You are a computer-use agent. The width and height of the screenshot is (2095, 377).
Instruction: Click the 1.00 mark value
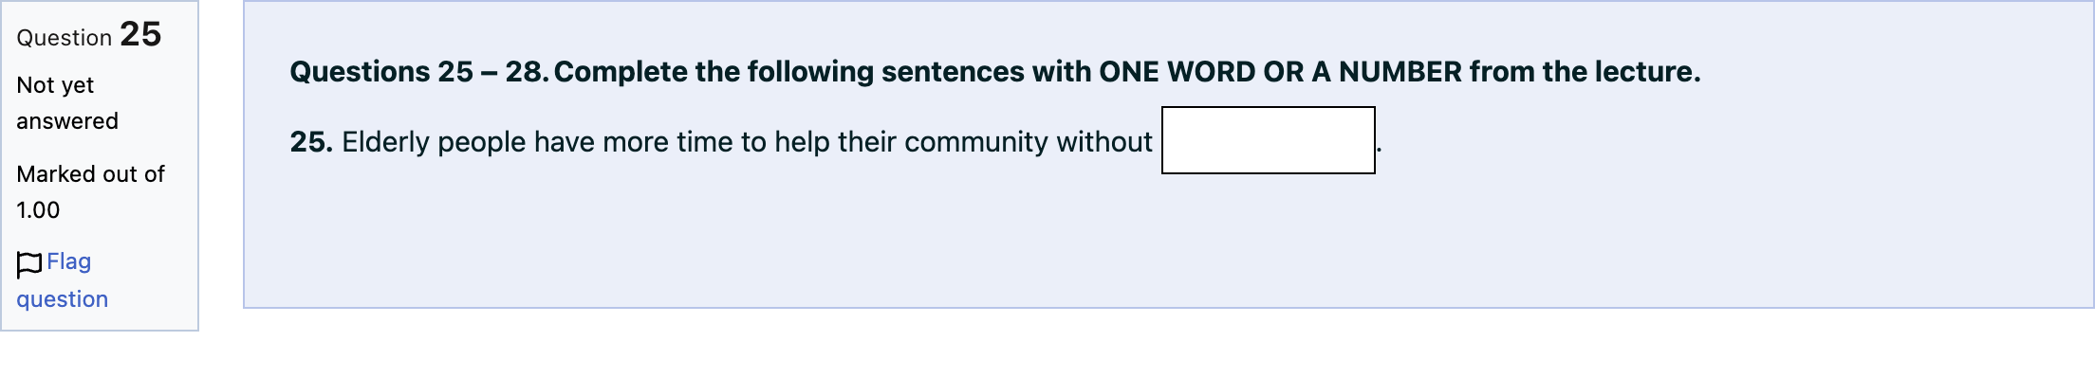tap(38, 210)
